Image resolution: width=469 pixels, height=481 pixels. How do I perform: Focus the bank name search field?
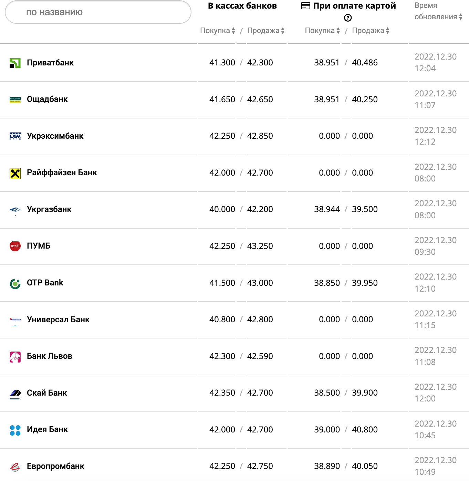(98, 12)
